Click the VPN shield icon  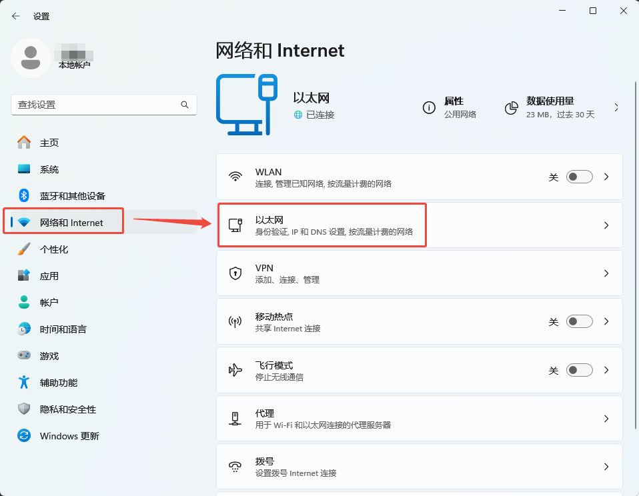(235, 273)
